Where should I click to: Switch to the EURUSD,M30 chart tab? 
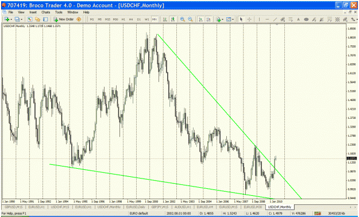(253, 207)
